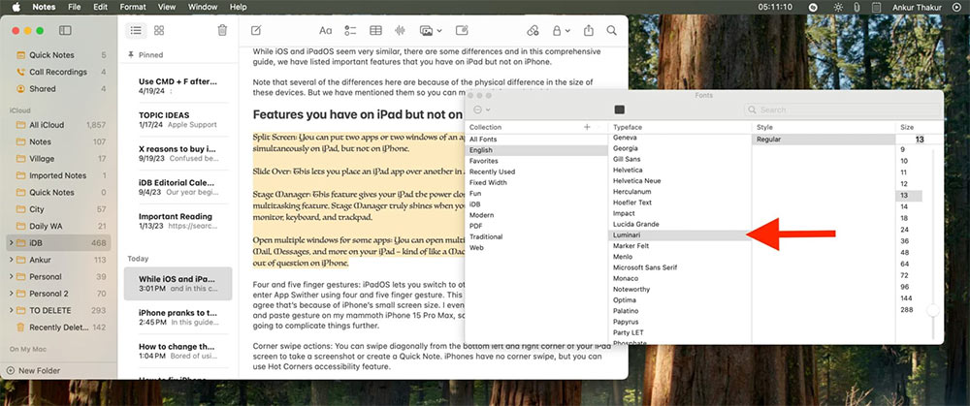Open Fonts window action menu

point(481,109)
